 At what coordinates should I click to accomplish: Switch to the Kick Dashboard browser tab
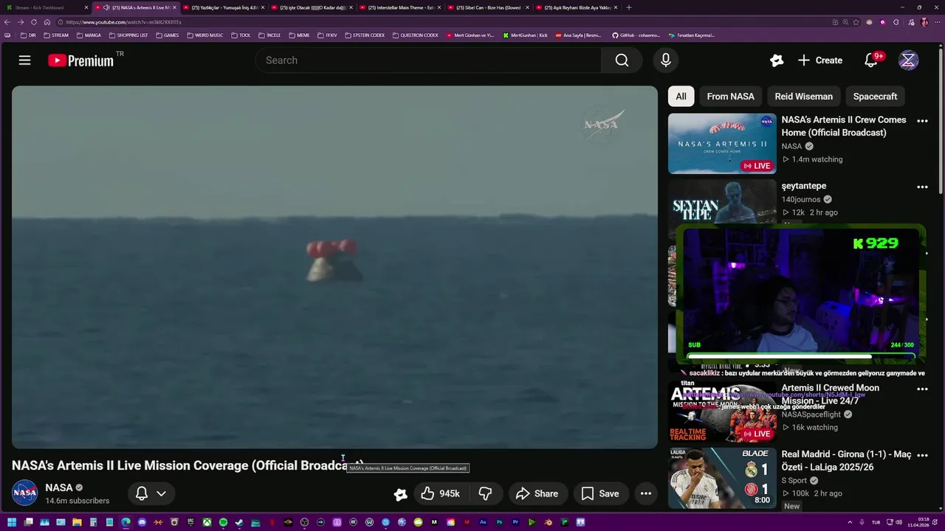[x=46, y=7]
